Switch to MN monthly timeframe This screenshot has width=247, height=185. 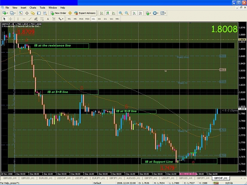pos(117,19)
